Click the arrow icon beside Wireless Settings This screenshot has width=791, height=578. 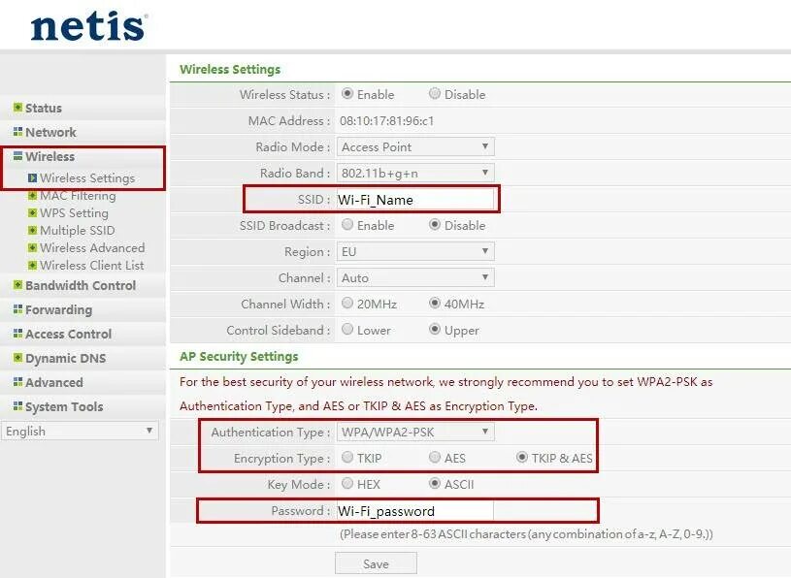click(32, 177)
